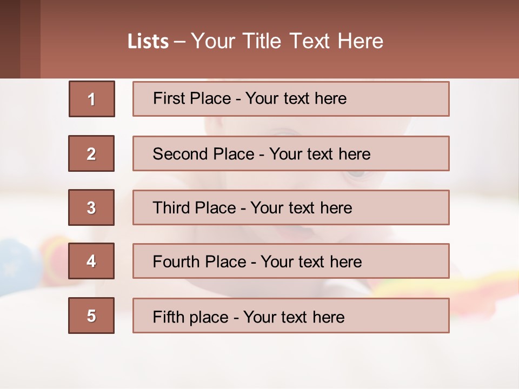This screenshot has height=389, width=519.
Task: Select the number 4 square
Action: point(91,261)
